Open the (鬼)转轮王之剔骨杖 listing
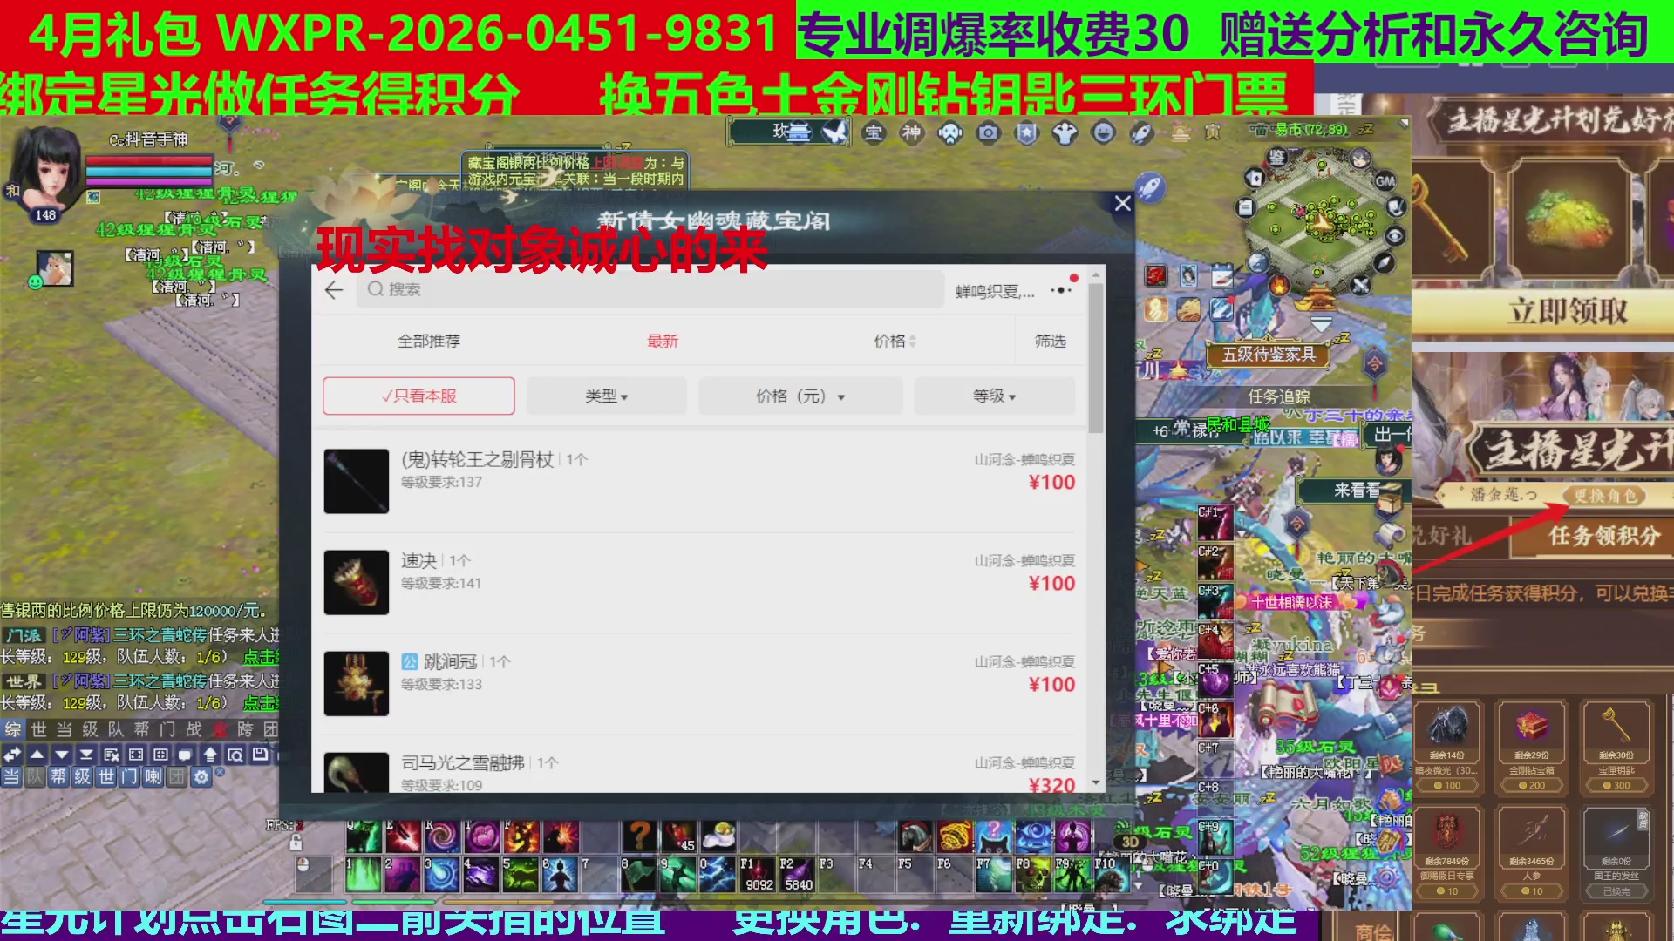This screenshot has height=941, width=1674. [x=699, y=481]
